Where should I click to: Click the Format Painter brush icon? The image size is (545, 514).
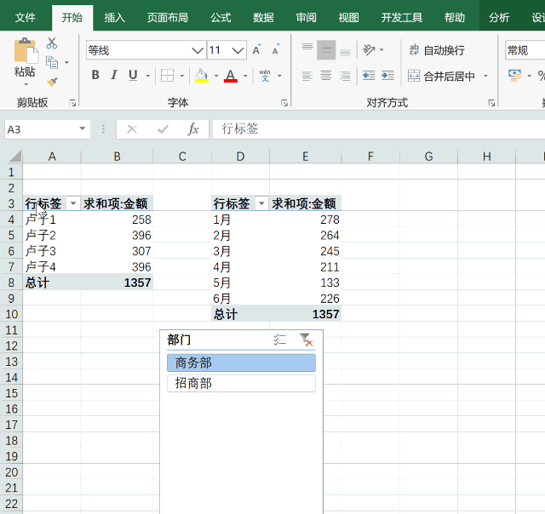click(x=52, y=82)
